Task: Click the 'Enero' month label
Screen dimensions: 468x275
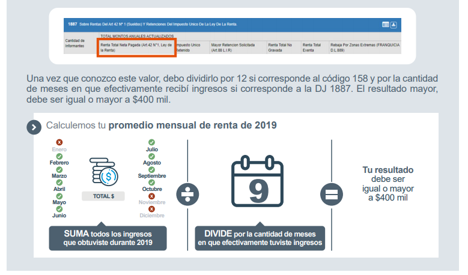Action: click(59, 150)
